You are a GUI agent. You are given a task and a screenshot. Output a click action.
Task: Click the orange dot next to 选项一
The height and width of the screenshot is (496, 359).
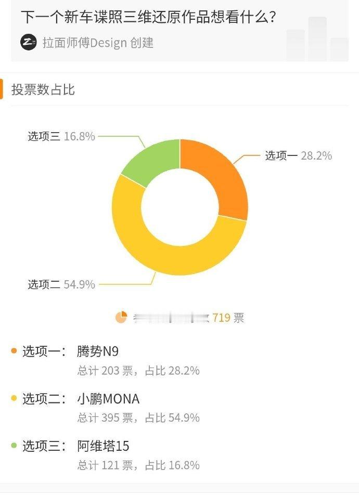coord(14,351)
